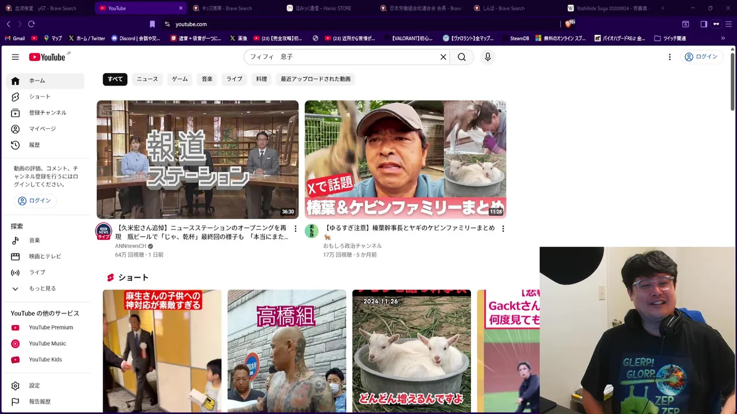Open YouTube Kids link
The width and height of the screenshot is (737, 414).
pos(45,360)
